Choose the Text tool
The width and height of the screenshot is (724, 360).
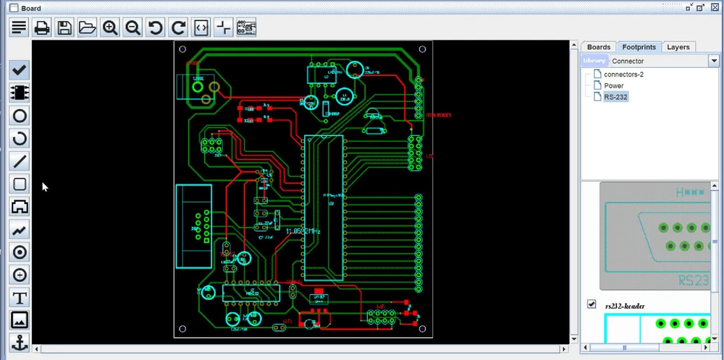[20, 298]
